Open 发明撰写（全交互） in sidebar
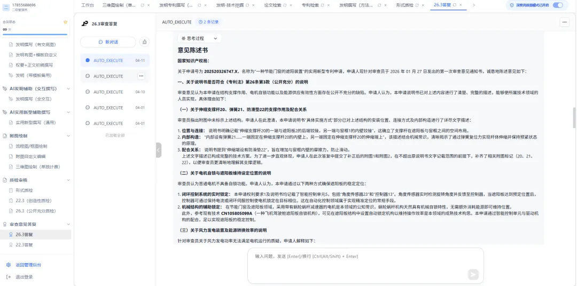 (34, 99)
